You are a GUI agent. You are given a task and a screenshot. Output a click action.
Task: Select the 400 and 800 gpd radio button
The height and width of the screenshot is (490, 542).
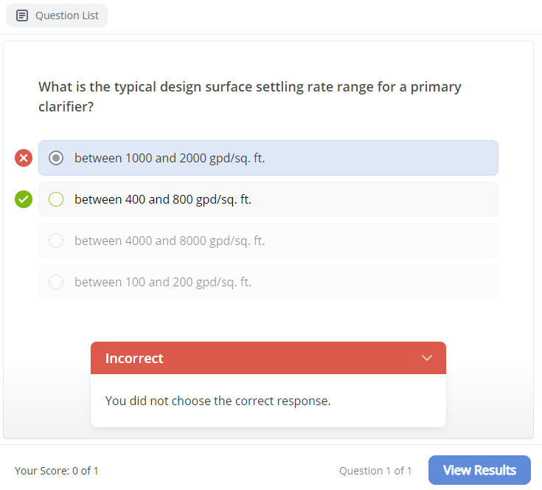[56, 199]
